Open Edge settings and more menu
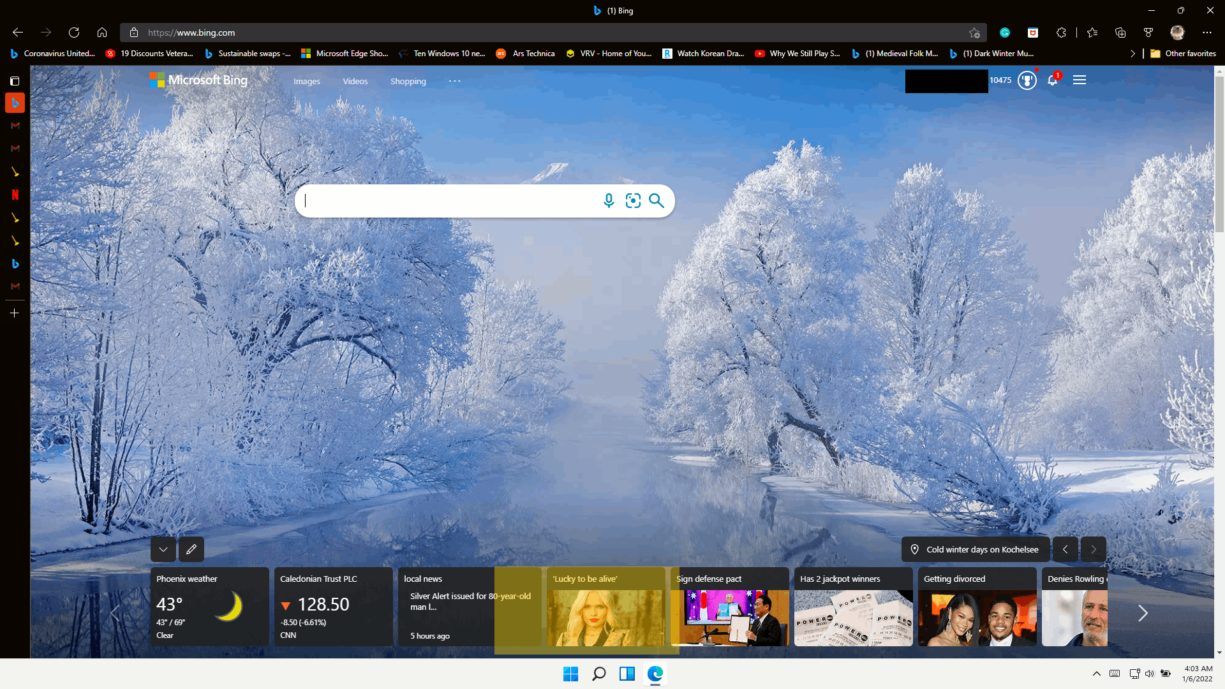1225x689 pixels. click(x=1206, y=33)
